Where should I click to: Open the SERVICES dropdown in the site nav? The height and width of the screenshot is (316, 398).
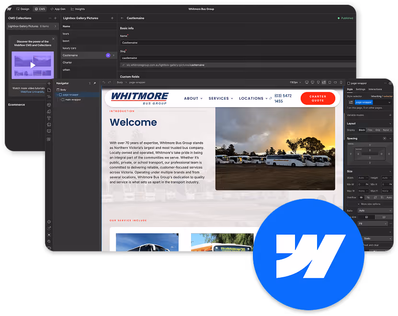(x=221, y=98)
